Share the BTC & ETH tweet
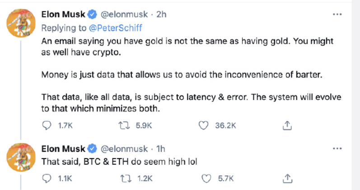Screen dimensions: 360x190 (286, 179)
